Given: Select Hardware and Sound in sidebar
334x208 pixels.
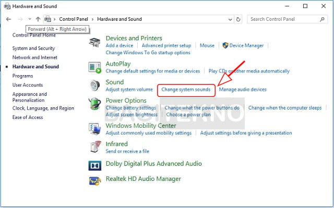Looking at the screenshot, I should click(x=35, y=67).
